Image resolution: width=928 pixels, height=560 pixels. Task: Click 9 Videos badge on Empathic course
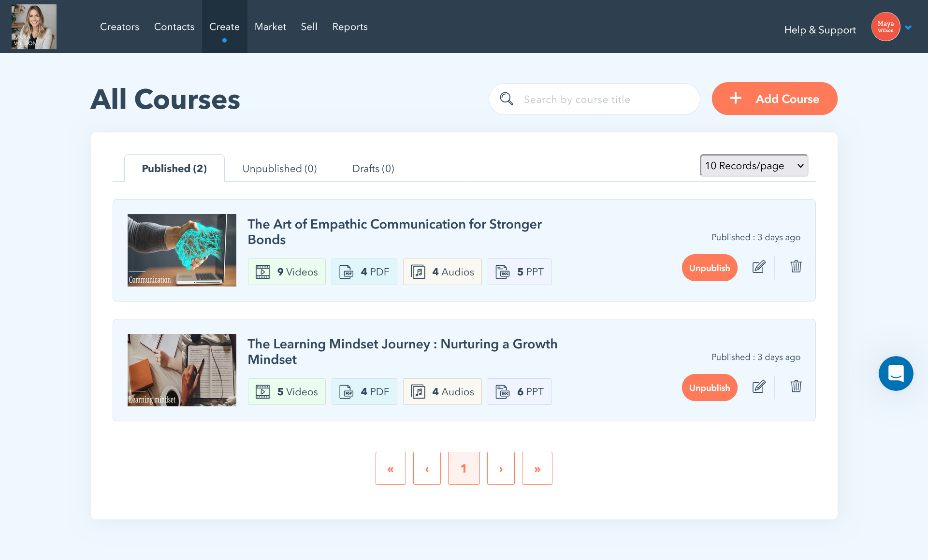[287, 272]
